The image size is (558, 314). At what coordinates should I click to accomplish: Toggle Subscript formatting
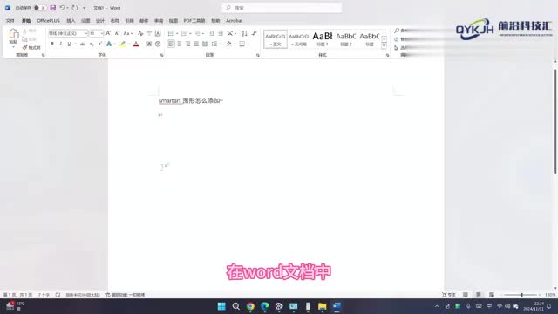click(92, 44)
